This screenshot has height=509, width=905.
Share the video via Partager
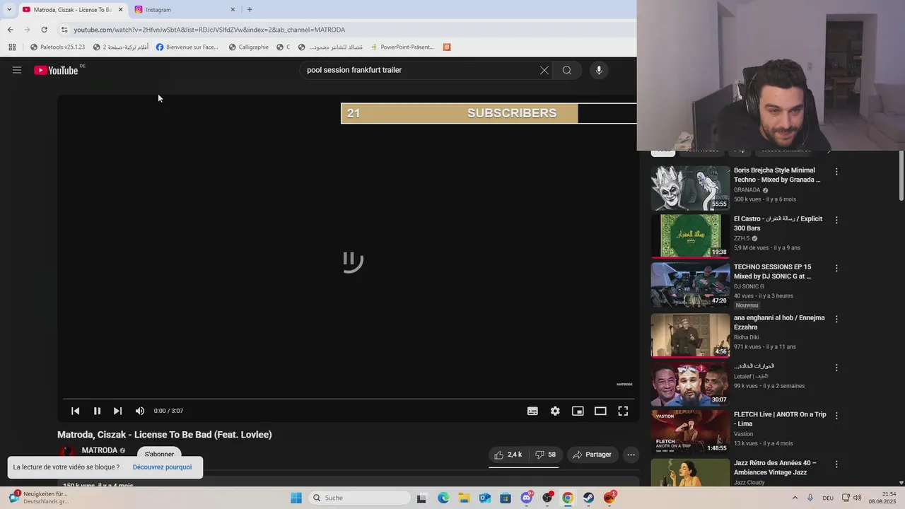592,455
